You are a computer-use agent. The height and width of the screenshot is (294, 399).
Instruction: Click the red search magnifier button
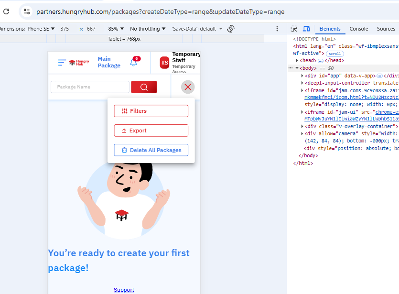pos(144,87)
